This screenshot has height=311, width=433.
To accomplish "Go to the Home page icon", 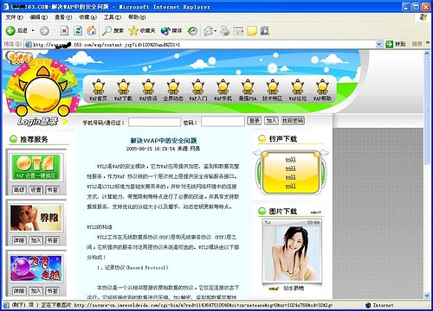I will click(92, 31).
